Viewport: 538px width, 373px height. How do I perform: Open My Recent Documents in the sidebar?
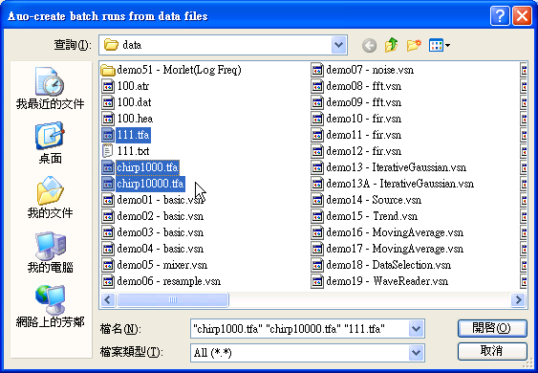point(50,89)
